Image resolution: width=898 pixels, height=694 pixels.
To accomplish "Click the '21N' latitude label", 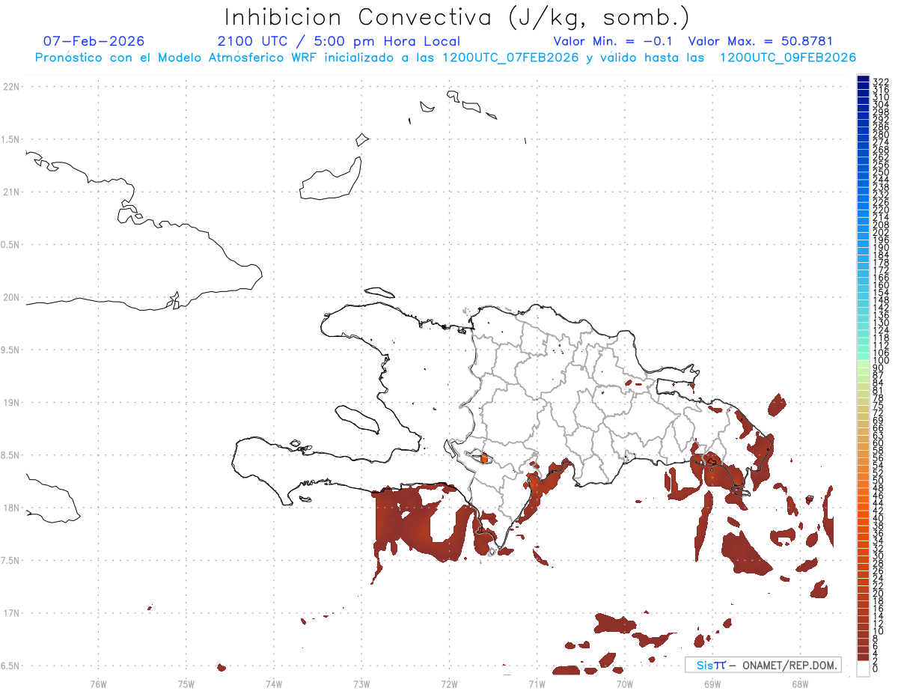I will (x=11, y=192).
